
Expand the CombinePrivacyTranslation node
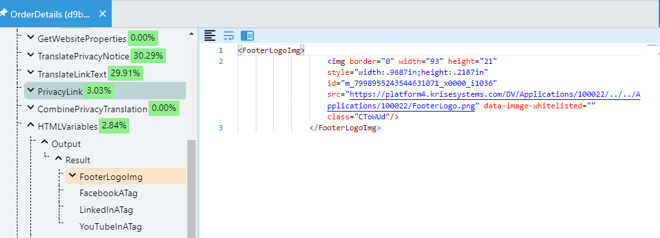pos(30,108)
